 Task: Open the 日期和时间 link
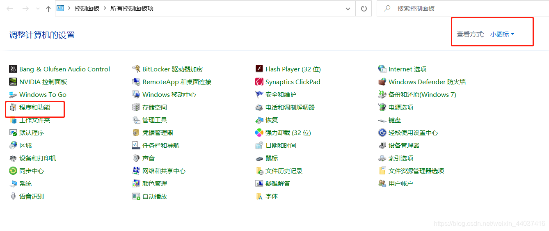[x=281, y=145]
